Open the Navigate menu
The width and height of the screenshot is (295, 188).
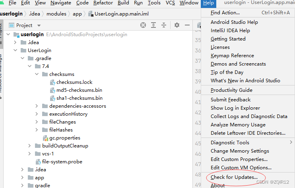pos(61,3)
